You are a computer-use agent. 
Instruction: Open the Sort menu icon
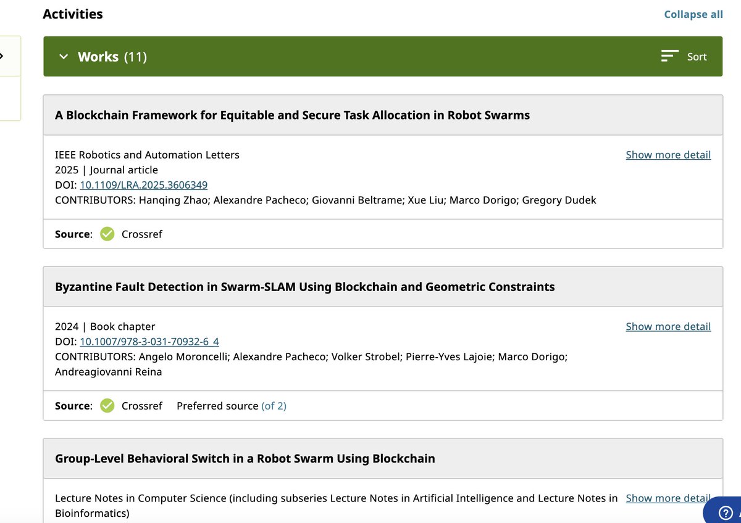(670, 56)
